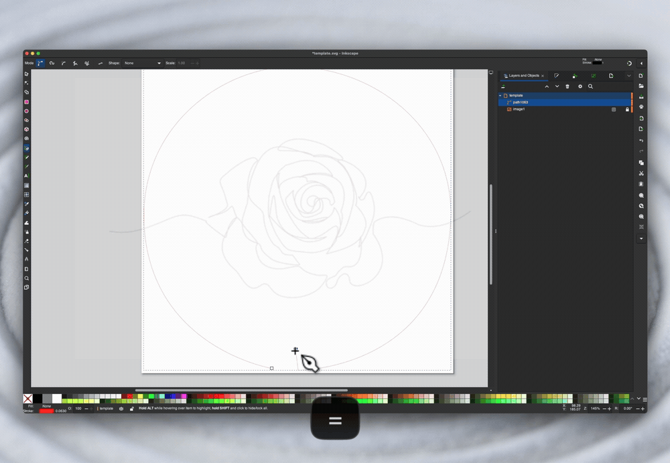Open the Shape dropdown
The width and height of the screenshot is (670, 463).
[142, 63]
